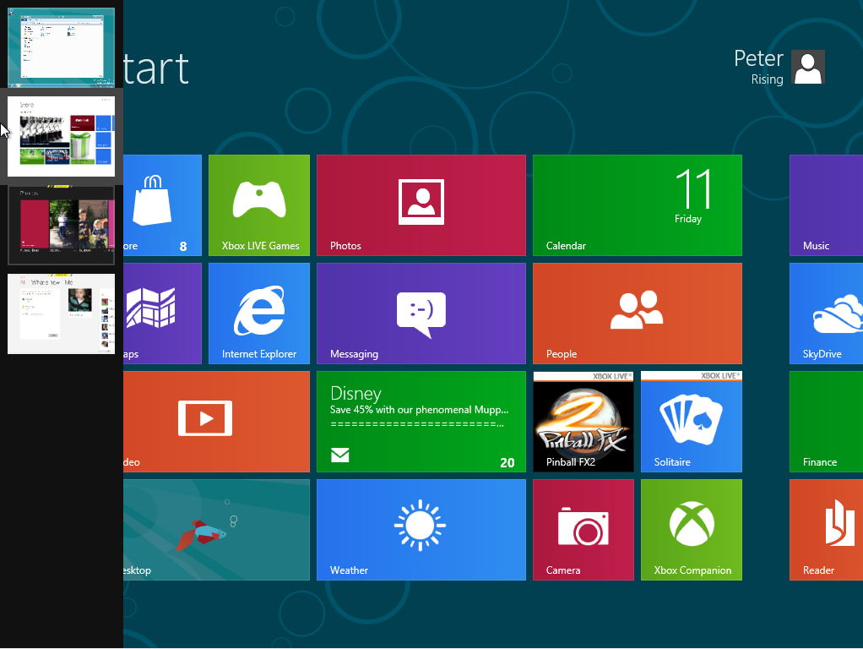Switch to the Photos app thumbnail
Viewport: 863px width, 649px height.
(x=61, y=226)
